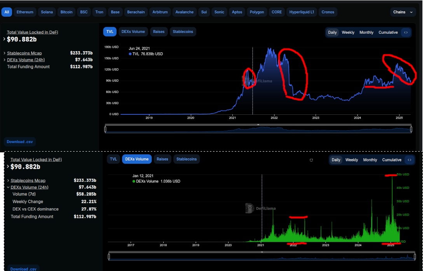Choose the Cronos chain pill
424x271 pixels.
click(x=328, y=12)
